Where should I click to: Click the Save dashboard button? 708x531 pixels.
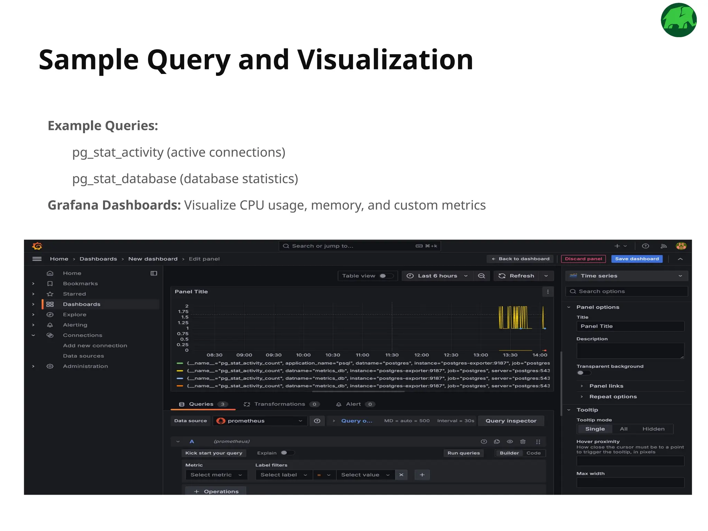(637, 259)
